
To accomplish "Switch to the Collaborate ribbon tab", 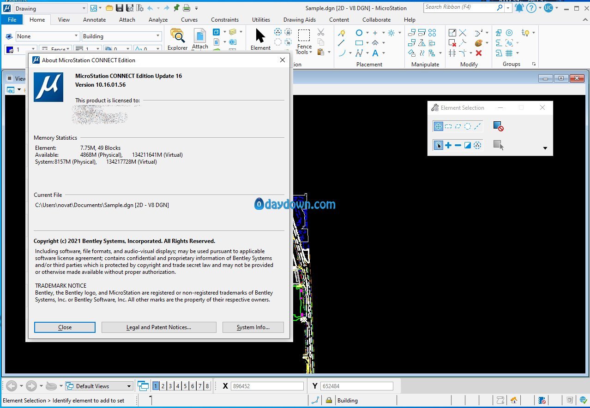I will [x=376, y=20].
